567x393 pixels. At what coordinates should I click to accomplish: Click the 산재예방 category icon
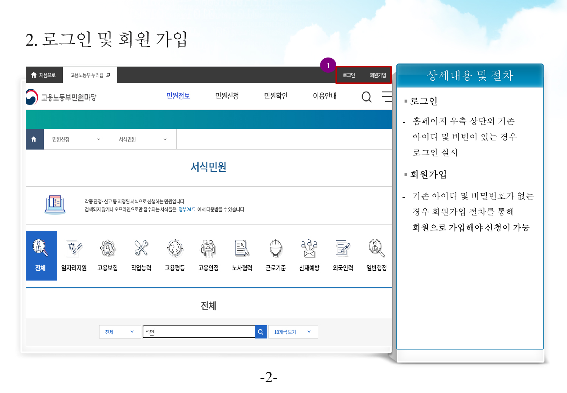309,248
